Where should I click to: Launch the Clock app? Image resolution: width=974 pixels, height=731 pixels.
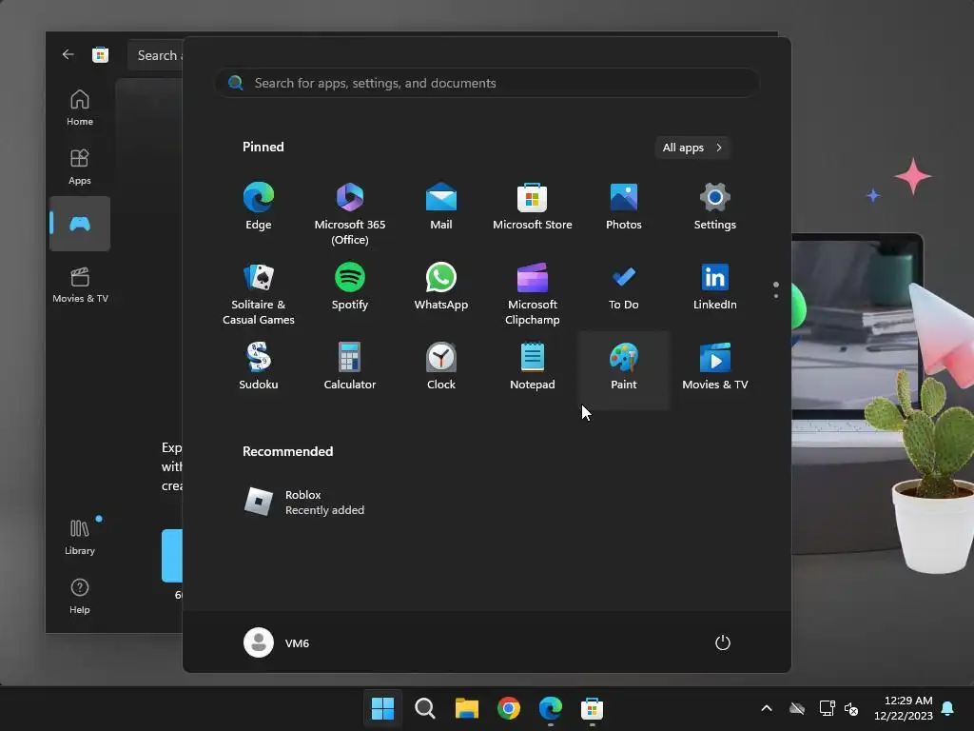point(441,366)
